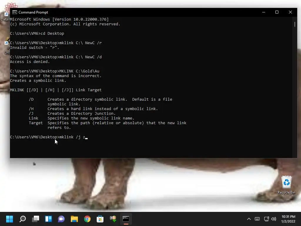Maximize the Command Prompt window
This screenshot has width=301, height=226.
pyautogui.click(x=277, y=12)
